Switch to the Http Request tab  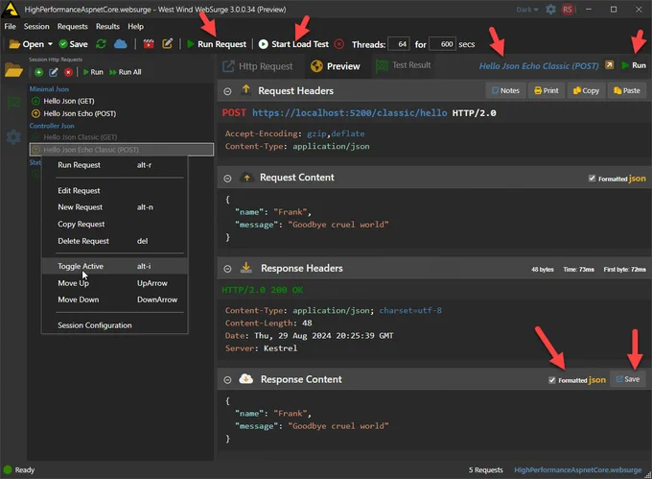pyautogui.click(x=258, y=66)
